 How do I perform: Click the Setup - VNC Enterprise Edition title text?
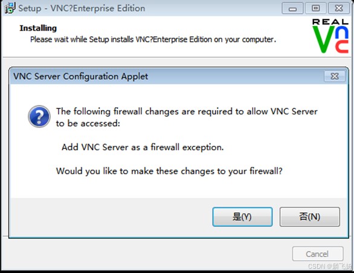point(82,8)
